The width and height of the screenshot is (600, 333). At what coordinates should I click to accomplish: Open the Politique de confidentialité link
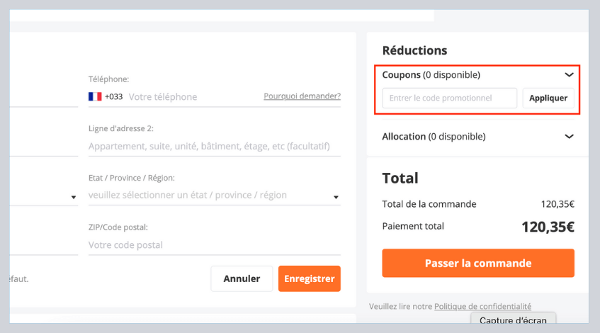482,306
